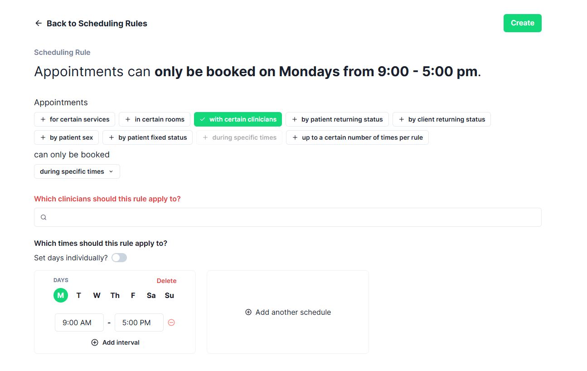Click the clinicians search input field

[290, 217]
